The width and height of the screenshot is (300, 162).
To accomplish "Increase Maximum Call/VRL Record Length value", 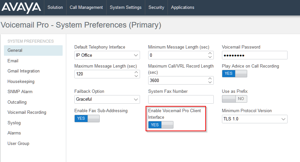I will click(210, 79).
